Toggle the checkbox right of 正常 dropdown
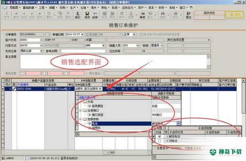The width and height of the screenshot is (246, 161). (x=141, y=35)
